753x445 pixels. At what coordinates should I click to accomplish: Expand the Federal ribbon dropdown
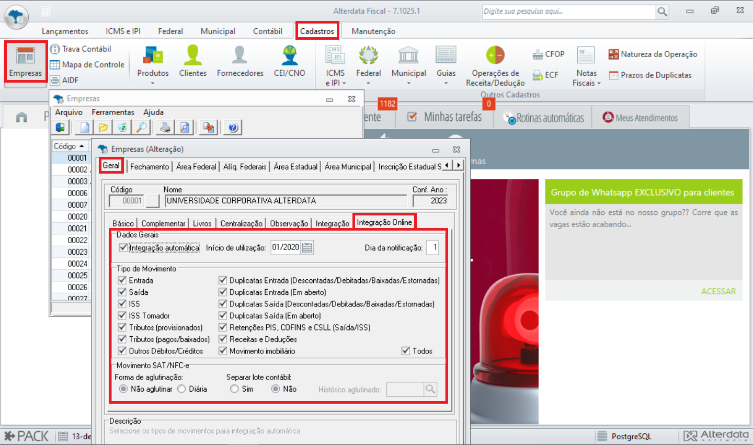coord(368,78)
